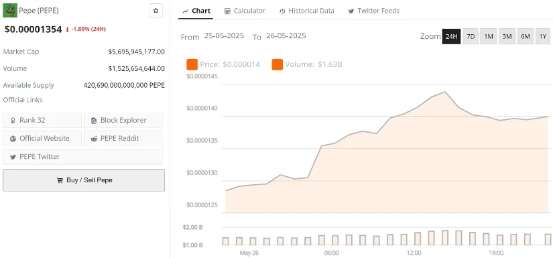The width and height of the screenshot is (553, 258).
Task: Open the Block Explorer link
Action: pos(123,120)
